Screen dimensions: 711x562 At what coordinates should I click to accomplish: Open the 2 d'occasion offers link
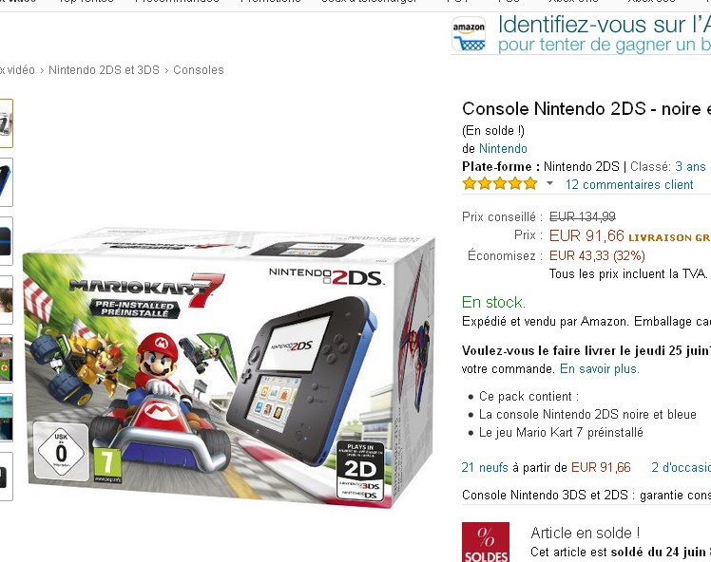pyautogui.click(x=682, y=467)
